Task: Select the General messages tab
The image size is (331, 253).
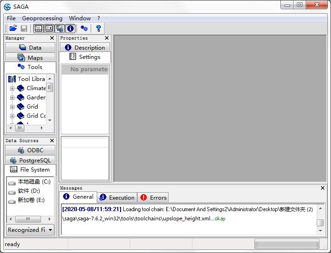Action: 78,197
